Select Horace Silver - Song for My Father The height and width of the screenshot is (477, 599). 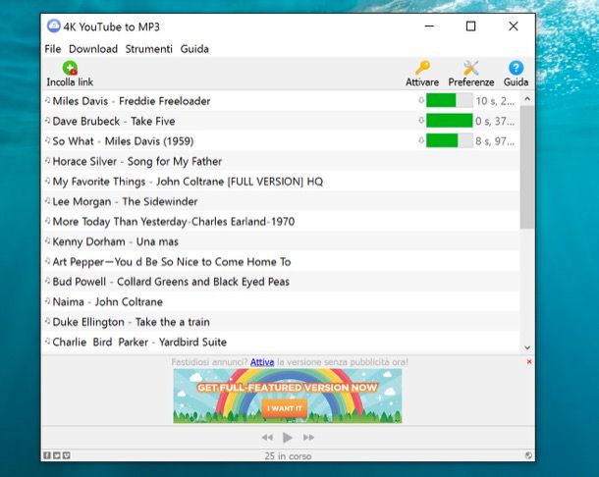[x=281, y=161]
